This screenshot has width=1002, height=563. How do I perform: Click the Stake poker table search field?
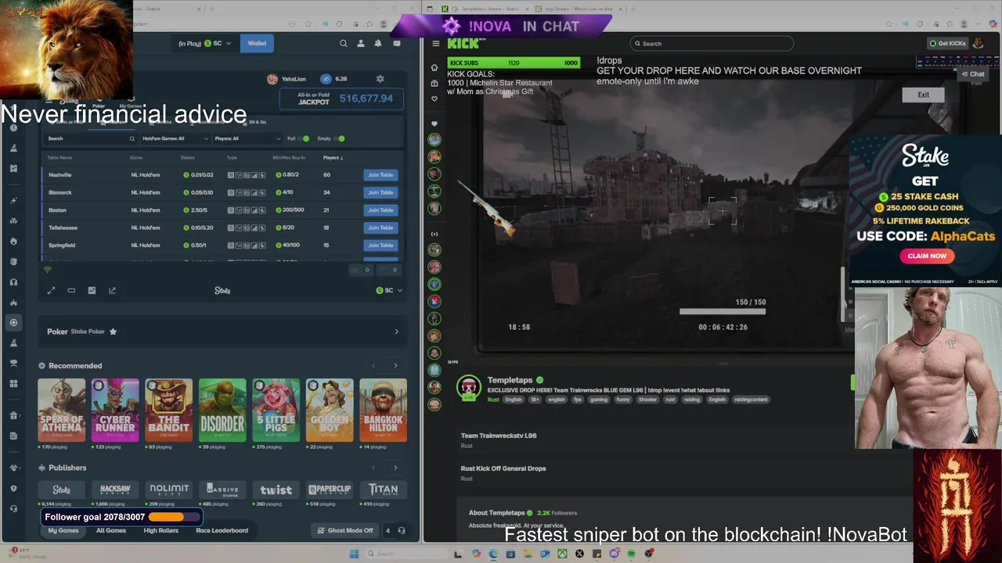[90, 138]
